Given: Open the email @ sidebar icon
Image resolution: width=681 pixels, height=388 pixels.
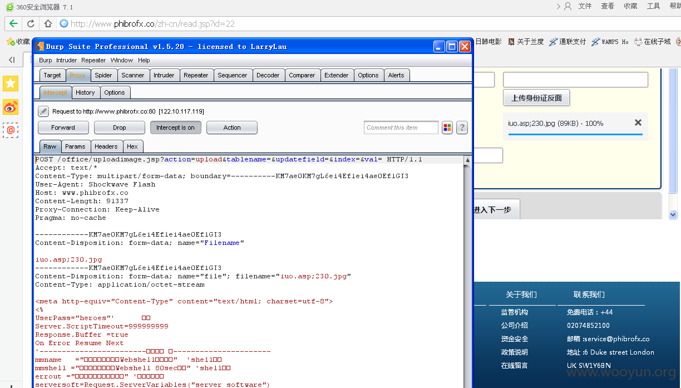Looking at the screenshot, I should 11,130.
